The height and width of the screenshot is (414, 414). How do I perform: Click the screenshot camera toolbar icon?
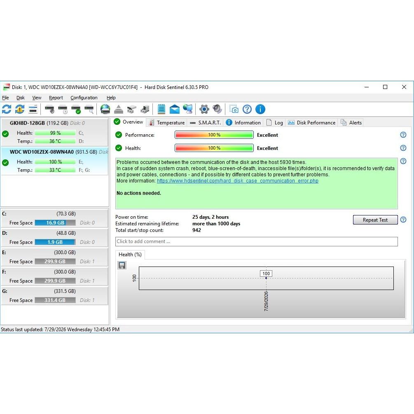coord(234,109)
